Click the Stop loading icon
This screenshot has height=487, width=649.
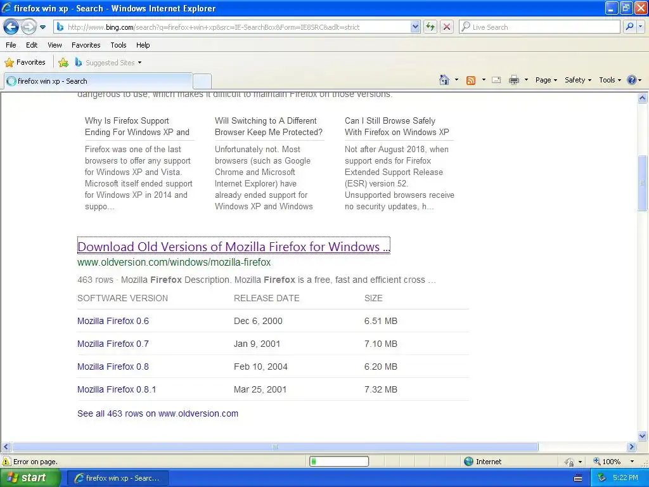coord(447,27)
